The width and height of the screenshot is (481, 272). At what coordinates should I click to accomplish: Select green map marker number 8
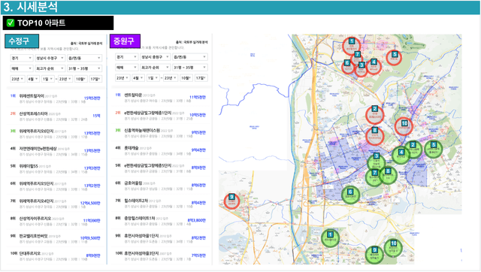[388, 175]
